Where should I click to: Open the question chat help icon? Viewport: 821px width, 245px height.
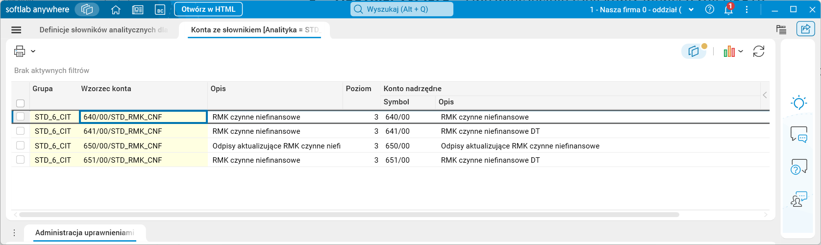[799, 167]
